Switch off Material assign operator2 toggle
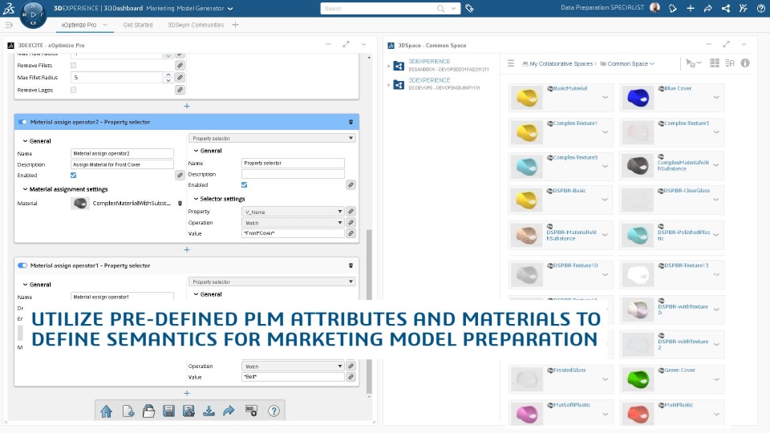Viewport: 770px width, 433px height. 22,122
